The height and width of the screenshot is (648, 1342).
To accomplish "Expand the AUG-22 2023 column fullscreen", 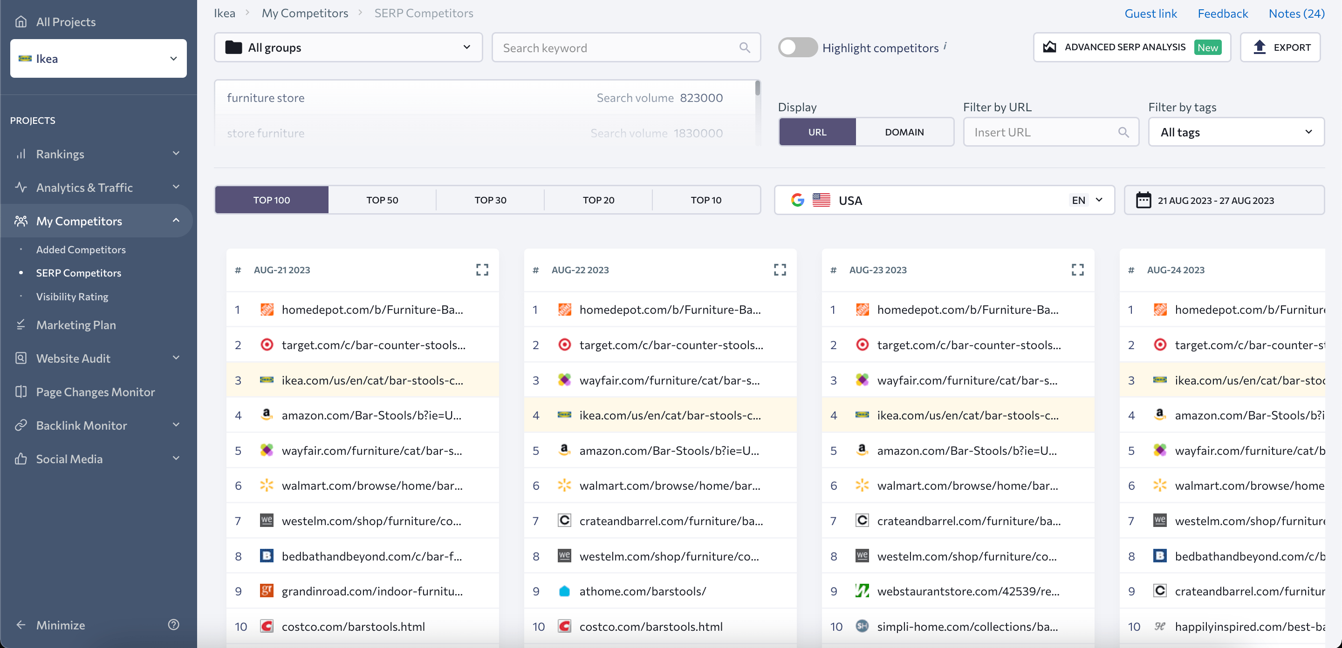I will click(x=780, y=270).
